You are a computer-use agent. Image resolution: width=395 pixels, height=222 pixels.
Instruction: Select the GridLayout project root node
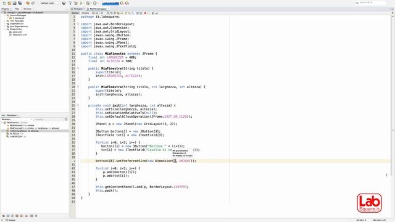(x=25, y=12)
